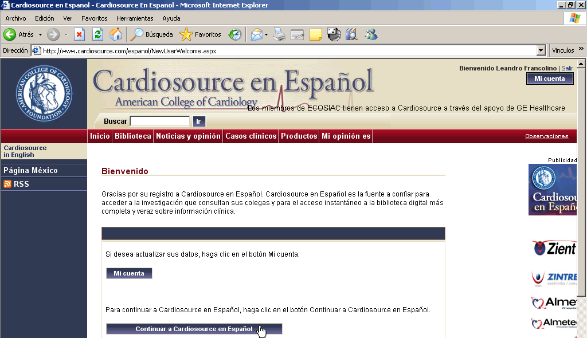This screenshot has height=338, width=587.
Task: Expand the address bar URL dropdown
Action: [541, 50]
